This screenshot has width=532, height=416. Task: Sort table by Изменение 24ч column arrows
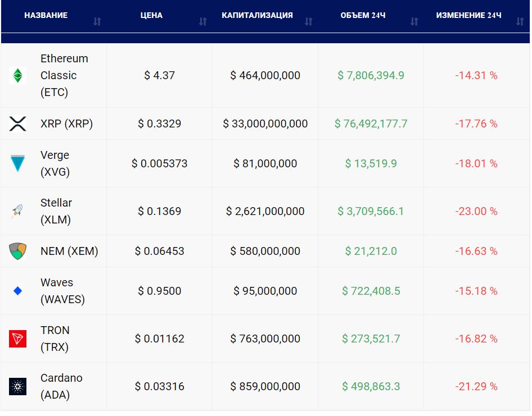point(520,21)
